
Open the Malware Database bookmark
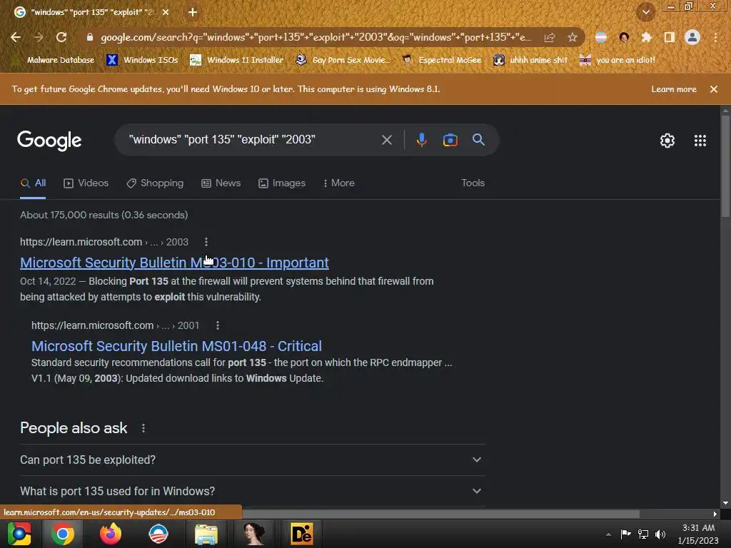click(x=55, y=60)
